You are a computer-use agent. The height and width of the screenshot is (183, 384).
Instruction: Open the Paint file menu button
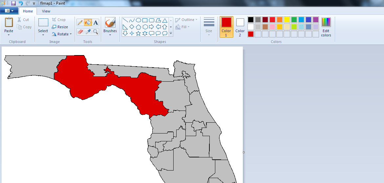tap(9, 11)
